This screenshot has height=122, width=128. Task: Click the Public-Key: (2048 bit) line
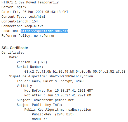click(x=53, y=114)
